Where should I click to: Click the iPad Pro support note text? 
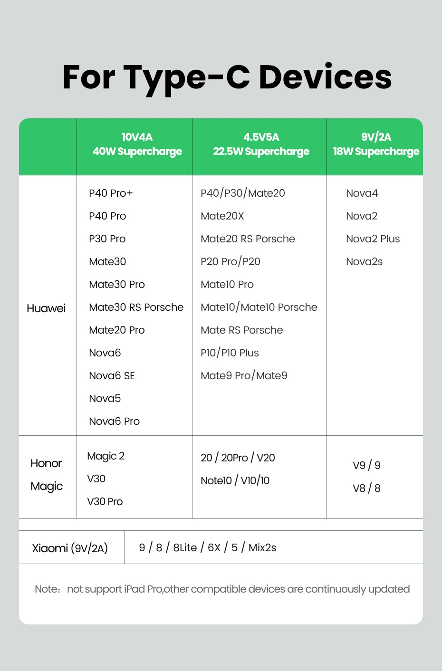(222, 589)
